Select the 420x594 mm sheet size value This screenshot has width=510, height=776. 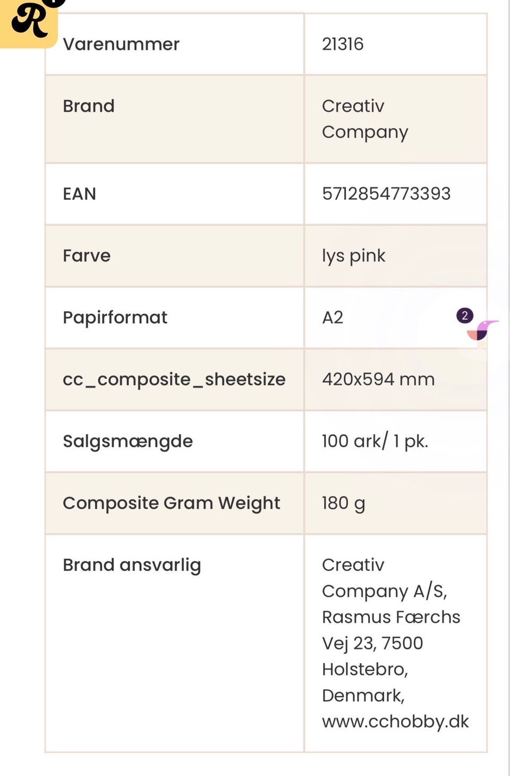coord(378,379)
